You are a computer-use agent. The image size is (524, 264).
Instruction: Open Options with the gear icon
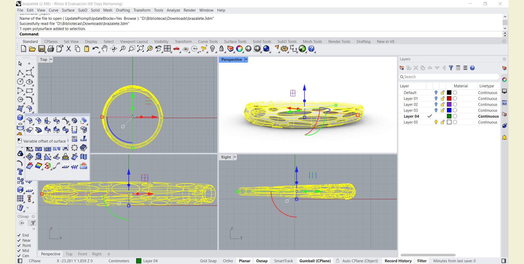click(284, 49)
